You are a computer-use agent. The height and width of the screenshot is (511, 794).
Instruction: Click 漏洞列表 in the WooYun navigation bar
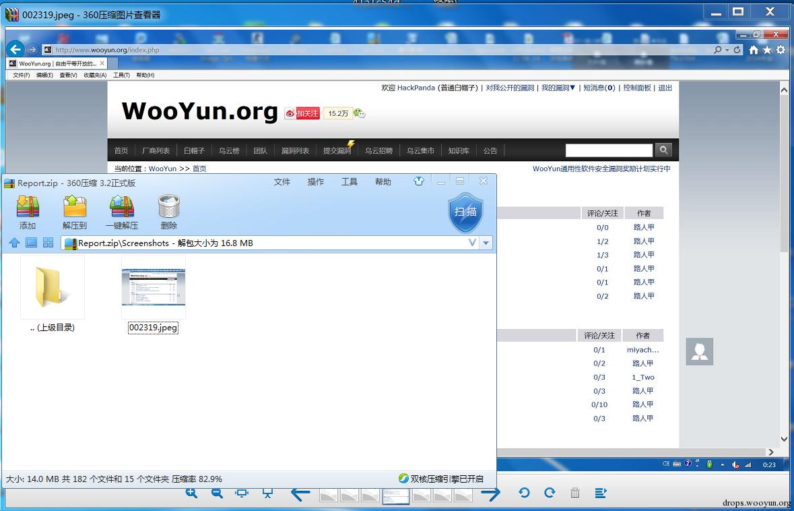(295, 150)
